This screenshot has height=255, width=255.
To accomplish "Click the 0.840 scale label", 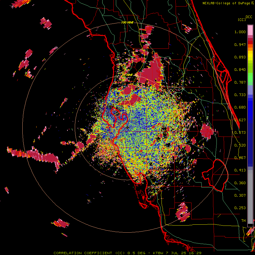I will point(240,70).
